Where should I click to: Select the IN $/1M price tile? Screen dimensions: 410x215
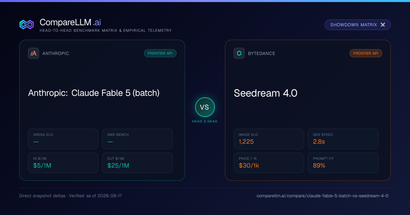(x=63, y=163)
